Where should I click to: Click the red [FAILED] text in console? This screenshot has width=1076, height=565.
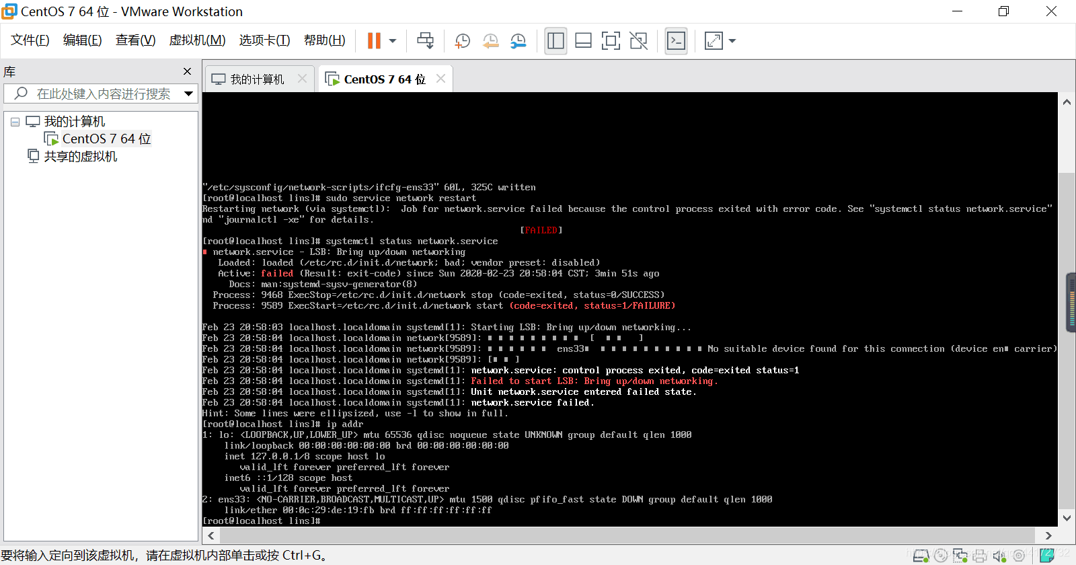tap(541, 230)
